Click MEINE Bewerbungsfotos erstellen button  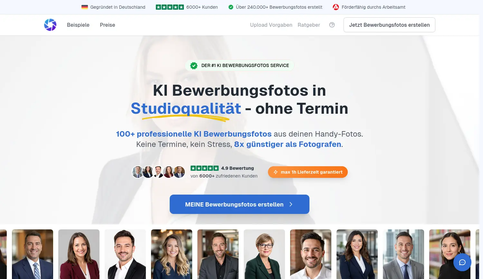pyautogui.click(x=239, y=204)
